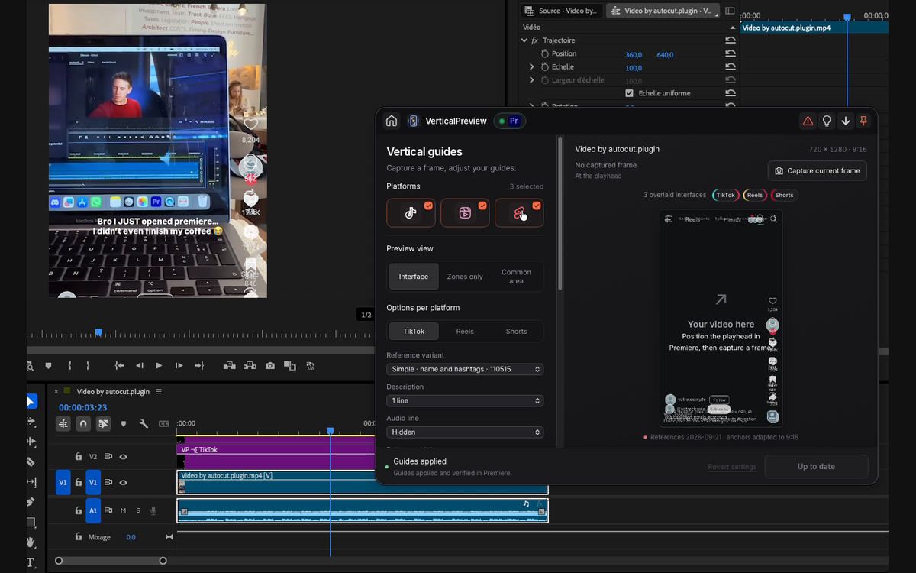Toggle timeline snapping magnet button

83,423
